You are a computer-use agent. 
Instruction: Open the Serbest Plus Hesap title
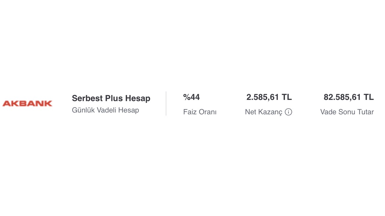111,98
